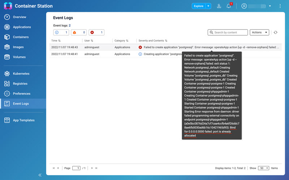Click the Creating application log message
This screenshot has width=289, height=180.
tap(163, 54)
